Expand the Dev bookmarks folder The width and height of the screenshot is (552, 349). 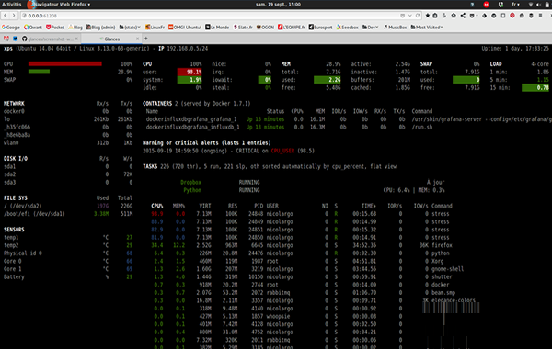tap(371, 27)
